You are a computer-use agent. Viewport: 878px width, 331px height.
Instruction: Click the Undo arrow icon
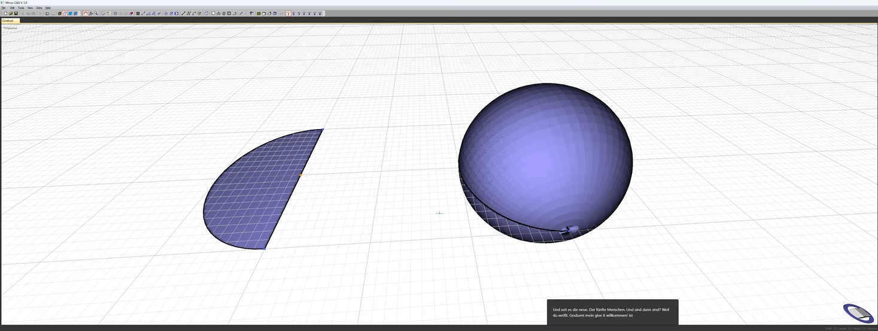pyautogui.click(x=47, y=13)
